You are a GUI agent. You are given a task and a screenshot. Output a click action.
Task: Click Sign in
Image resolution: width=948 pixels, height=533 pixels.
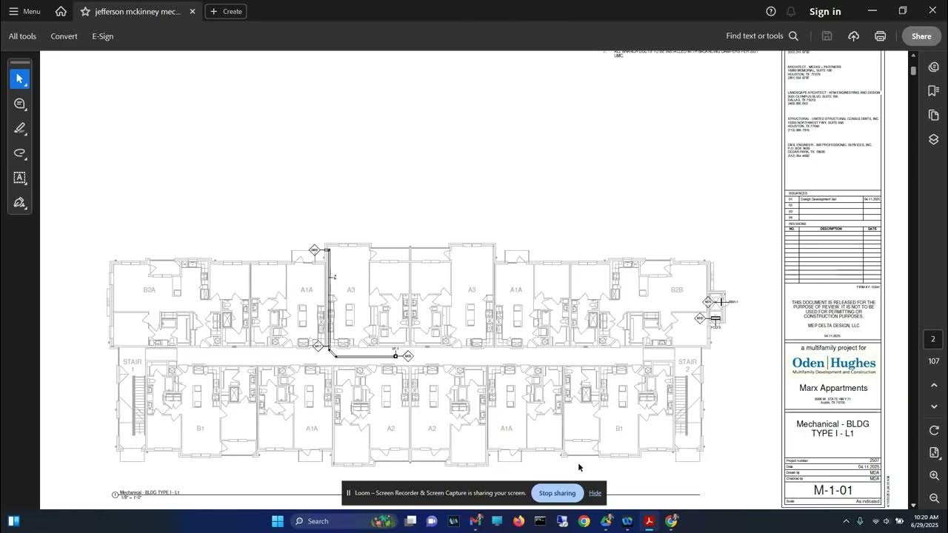coord(825,11)
